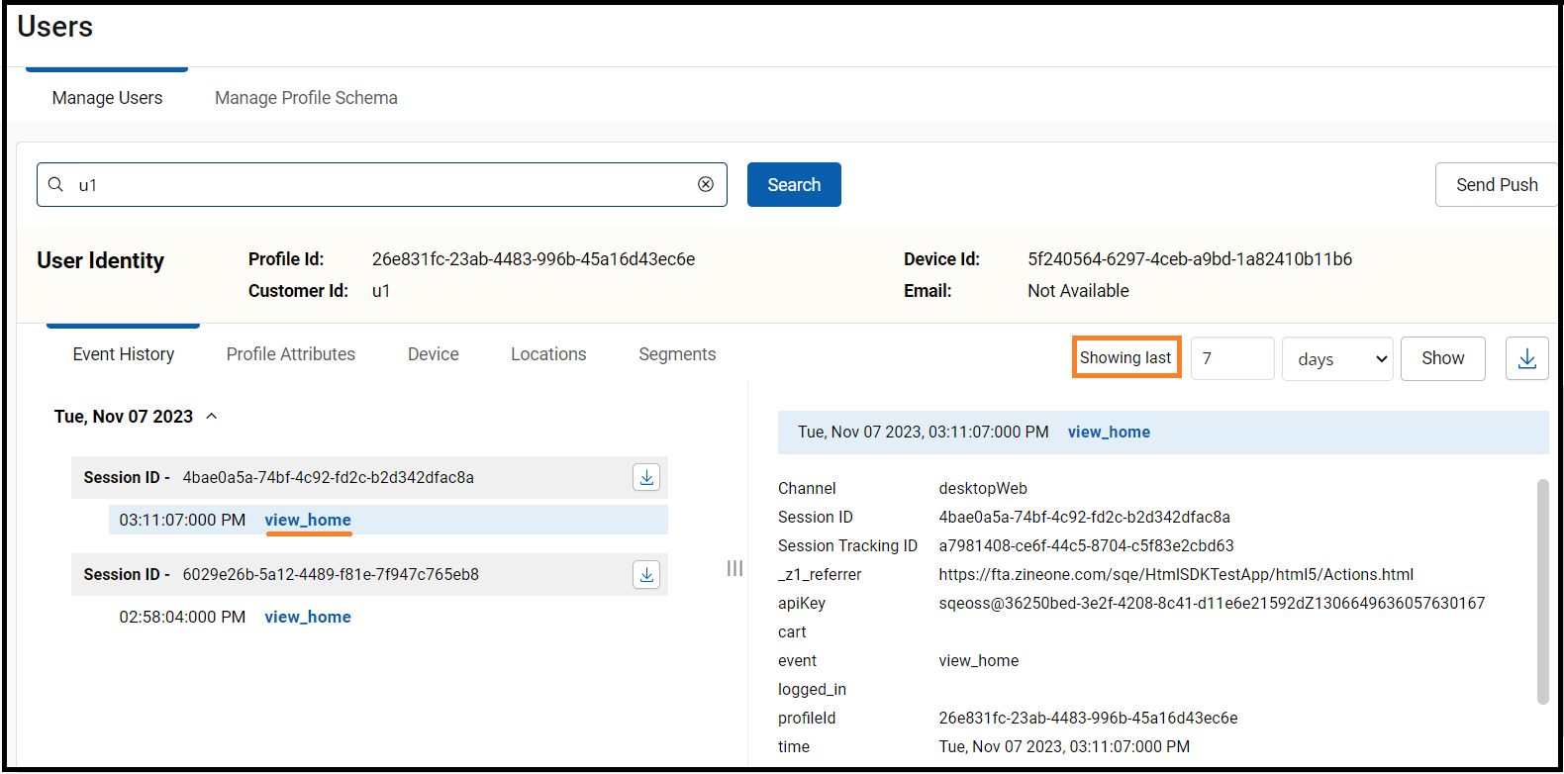Switch to Manage Users tab
1564x774 pixels.
pos(107,98)
